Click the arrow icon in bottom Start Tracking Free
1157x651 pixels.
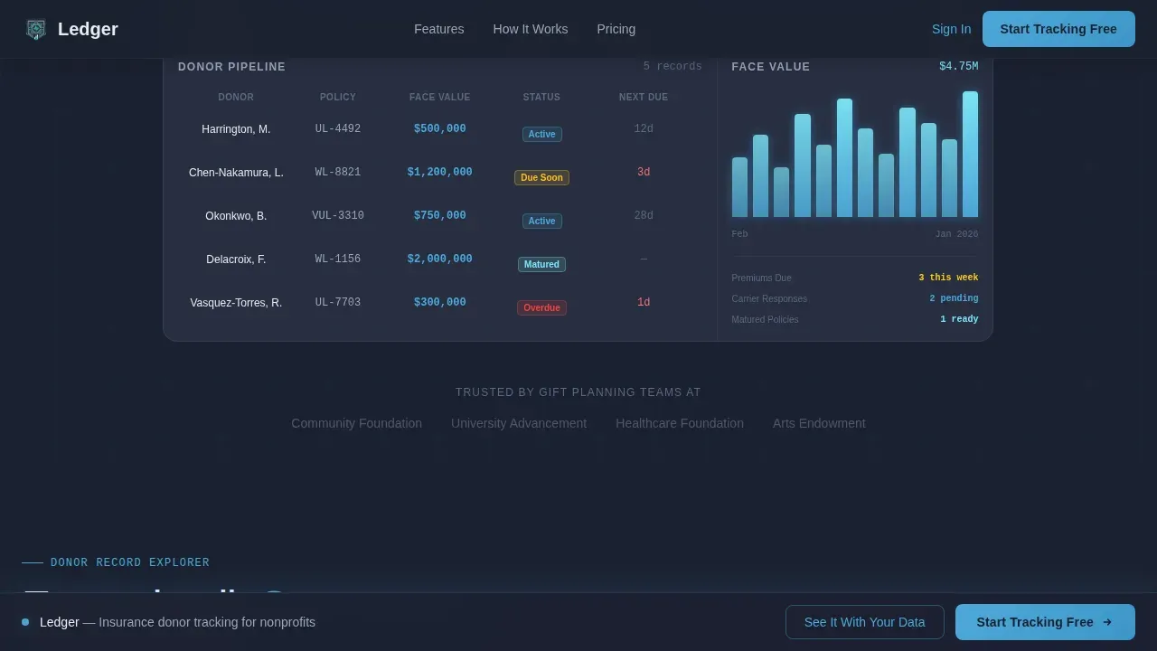[1107, 622]
